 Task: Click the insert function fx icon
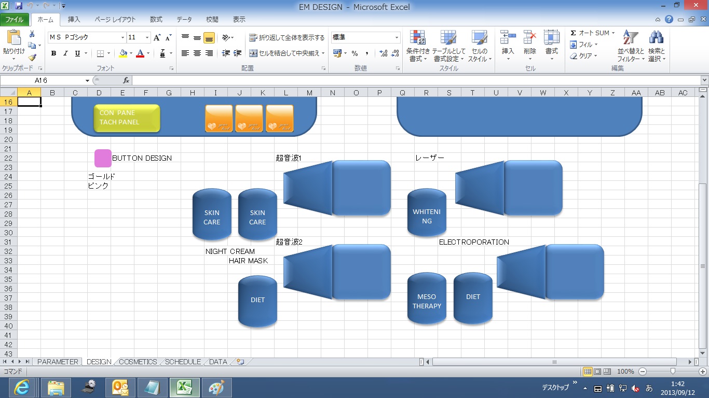tap(126, 81)
